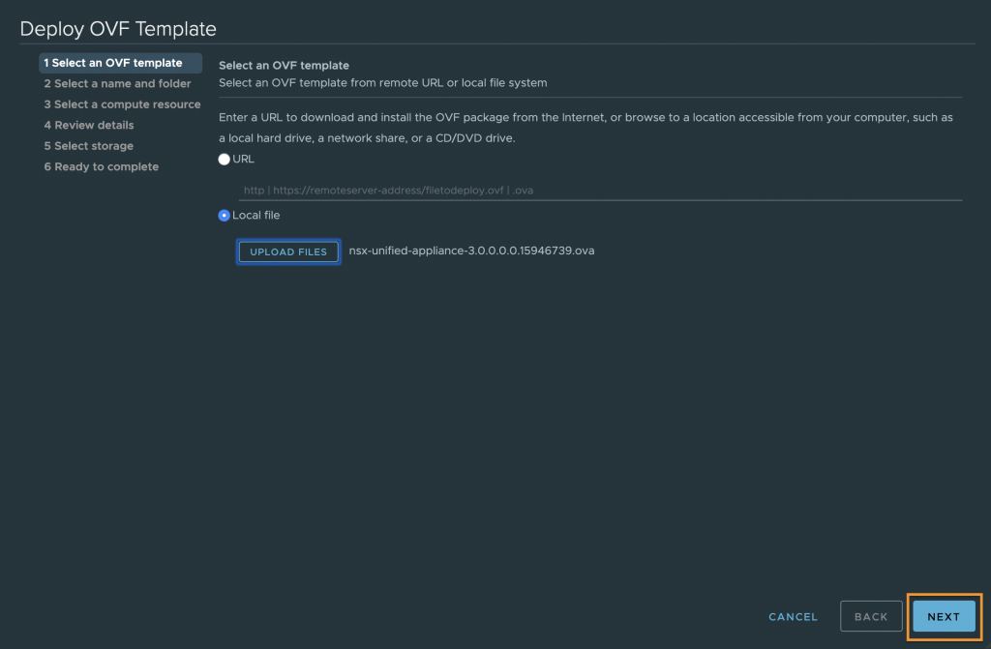Click the nsx-unified-appliance .ova file name
This screenshot has height=649, width=991.
(471, 251)
